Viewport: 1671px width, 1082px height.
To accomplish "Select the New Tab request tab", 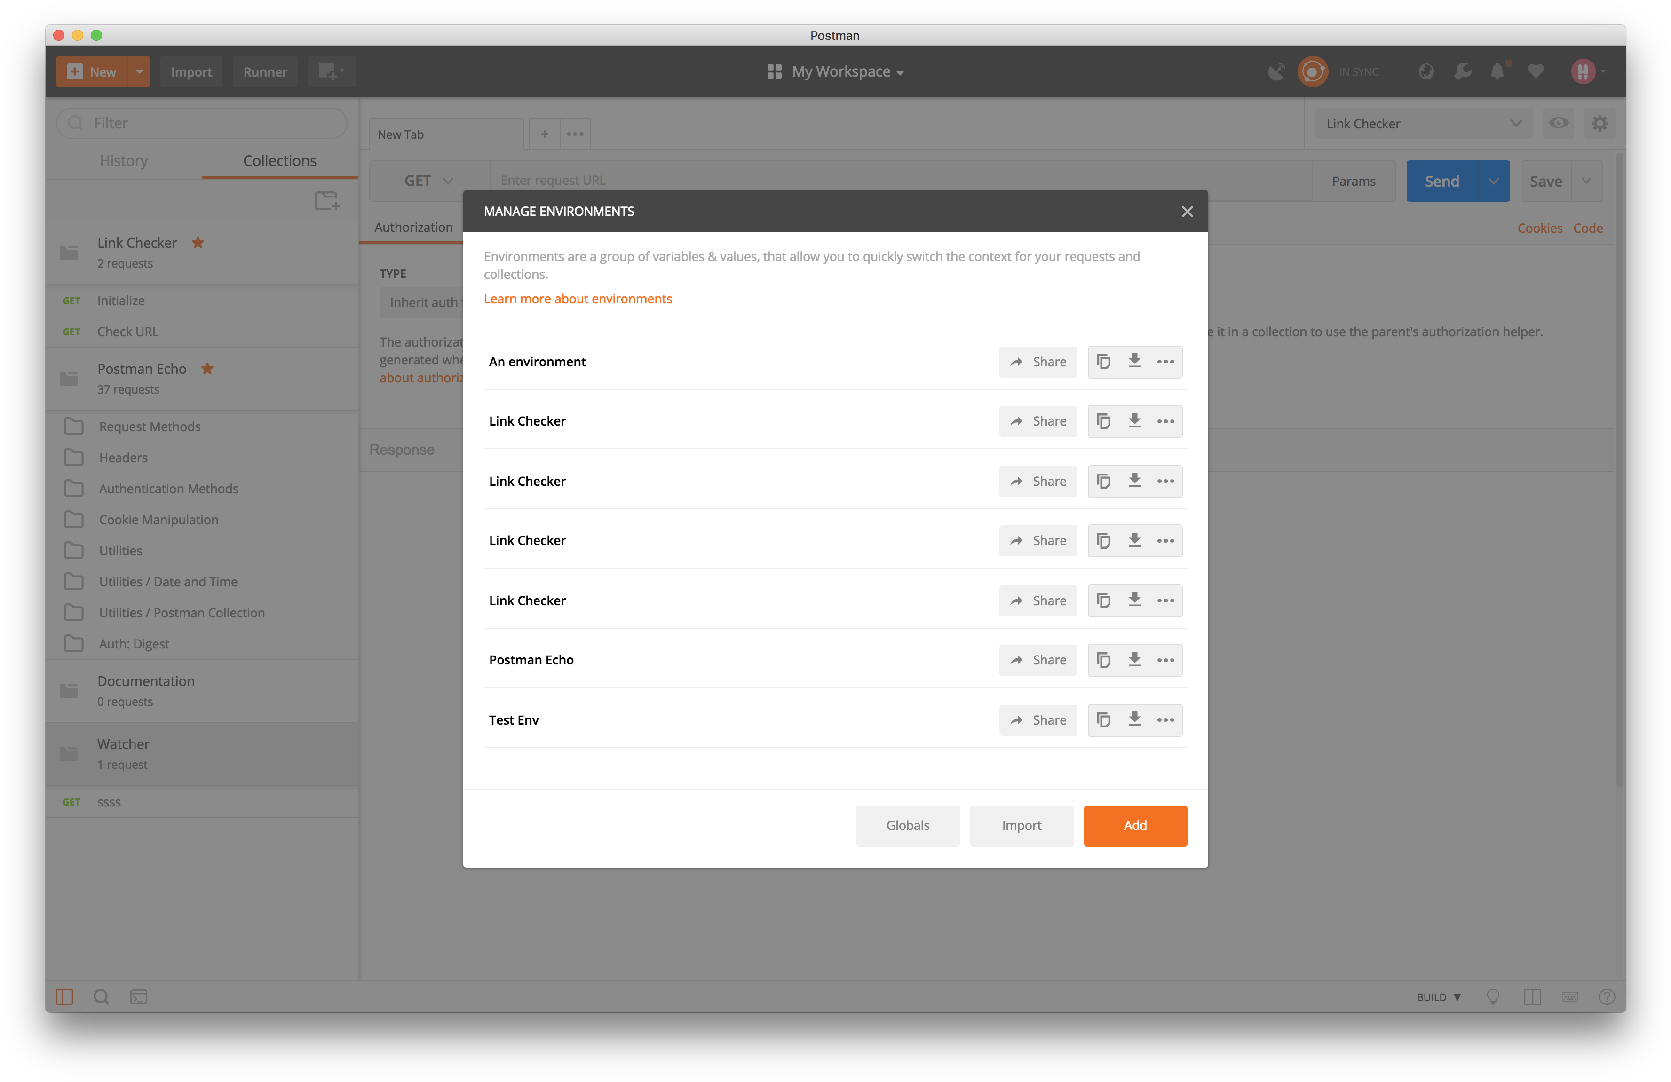I will click(x=446, y=134).
